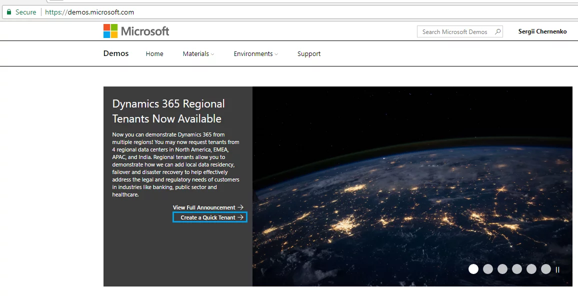
Task: Click the View Full Announcement link
Action: click(x=208, y=207)
